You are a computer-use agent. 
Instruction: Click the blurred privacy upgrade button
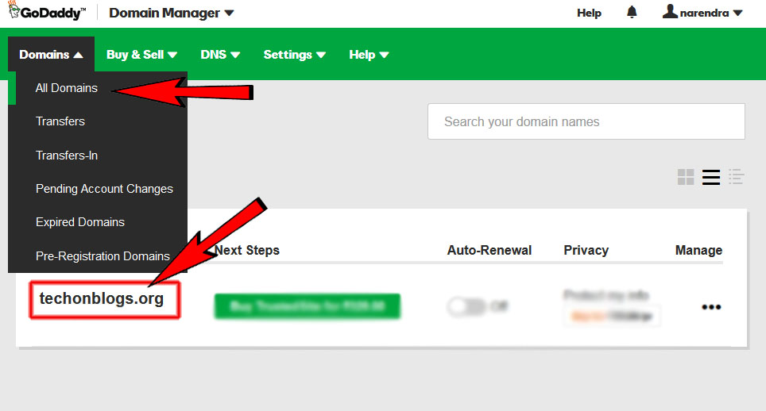[612, 316]
